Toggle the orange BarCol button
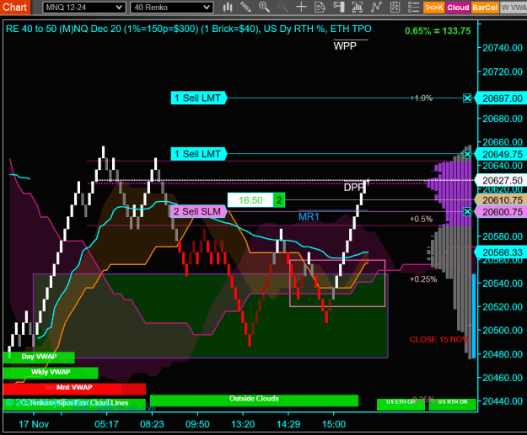The height and width of the screenshot is (435, 527). [485, 8]
